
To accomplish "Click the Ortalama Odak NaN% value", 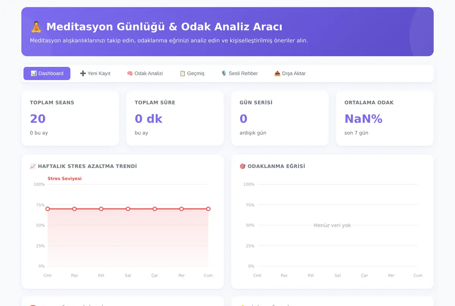I will [x=363, y=119].
